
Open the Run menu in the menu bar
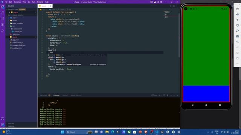tap(34, 2)
